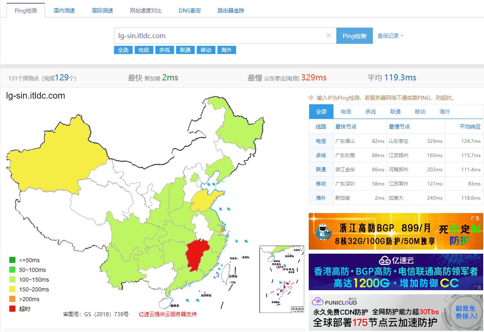Click the red timeout province on the map
The height and width of the screenshot is (332, 484).
[196, 253]
